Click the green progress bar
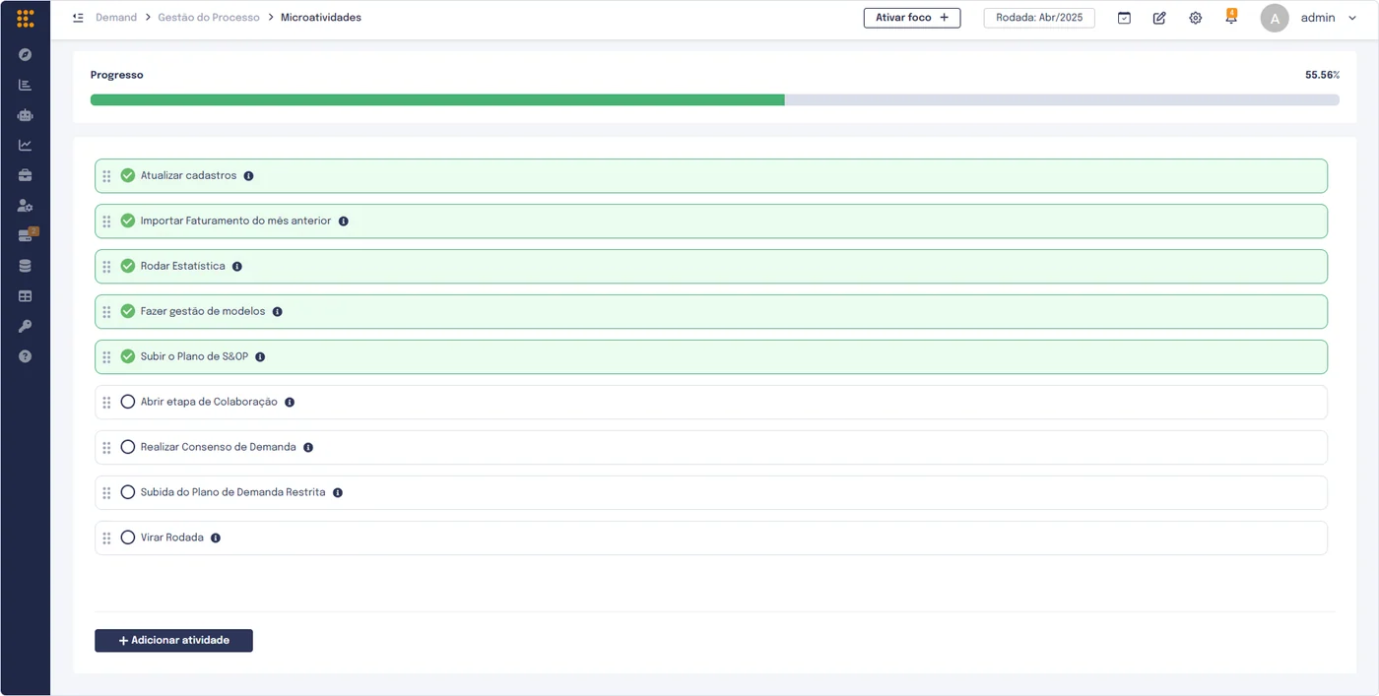The height and width of the screenshot is (696, 1379). 437,99
